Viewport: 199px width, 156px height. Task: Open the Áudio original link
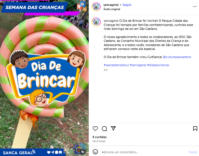click(111, 9)
